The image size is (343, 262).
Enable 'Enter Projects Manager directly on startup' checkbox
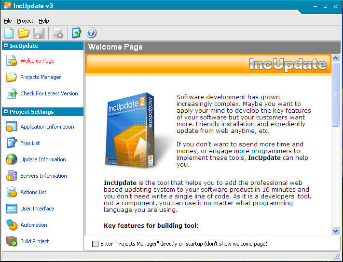[95, 244]
